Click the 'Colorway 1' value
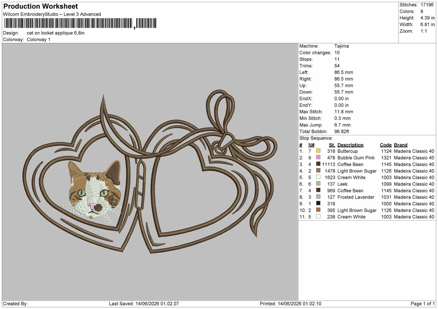 pyautogui.click(x=38, y=40)
